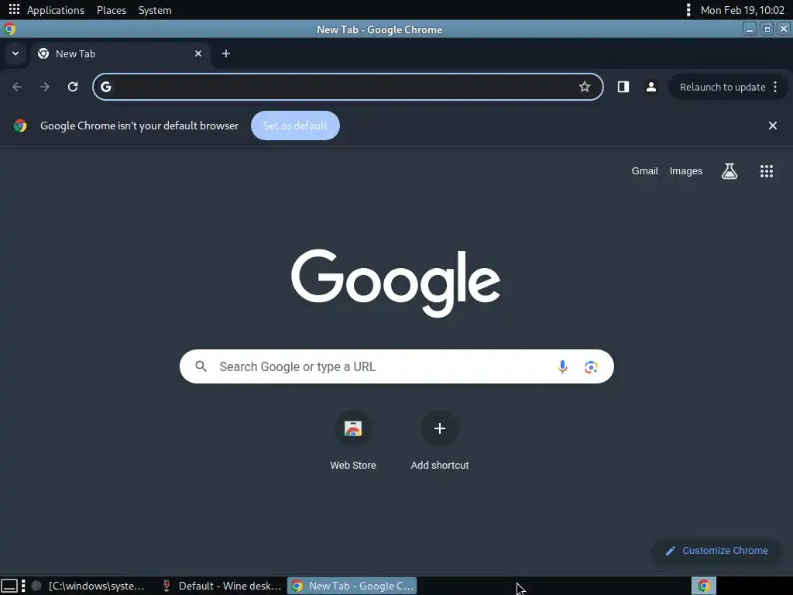Click the "Google Chrome isn't your default browser" message
This screenshot has height=595, width=793.
coord(139,126)
